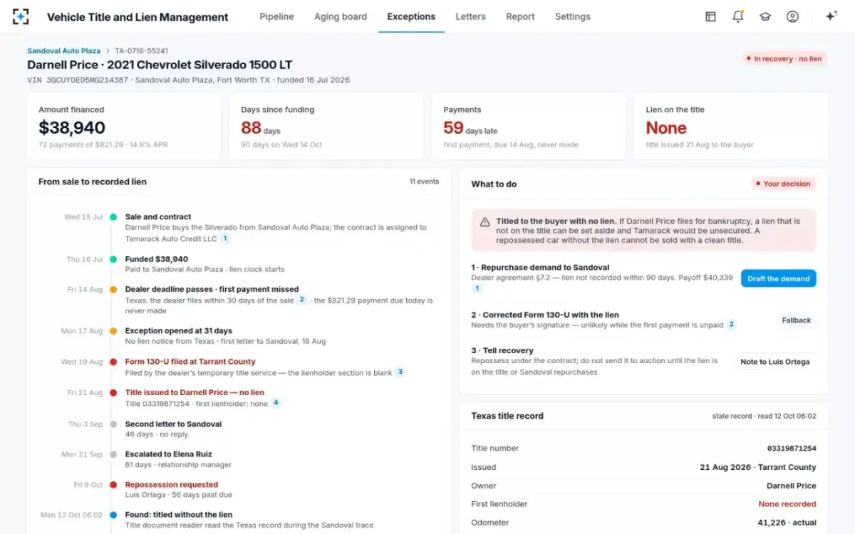Image resolution: width=855 pixels, height=534 pixels.
Task: Click the 11 events count
Action: pos(424,182)
